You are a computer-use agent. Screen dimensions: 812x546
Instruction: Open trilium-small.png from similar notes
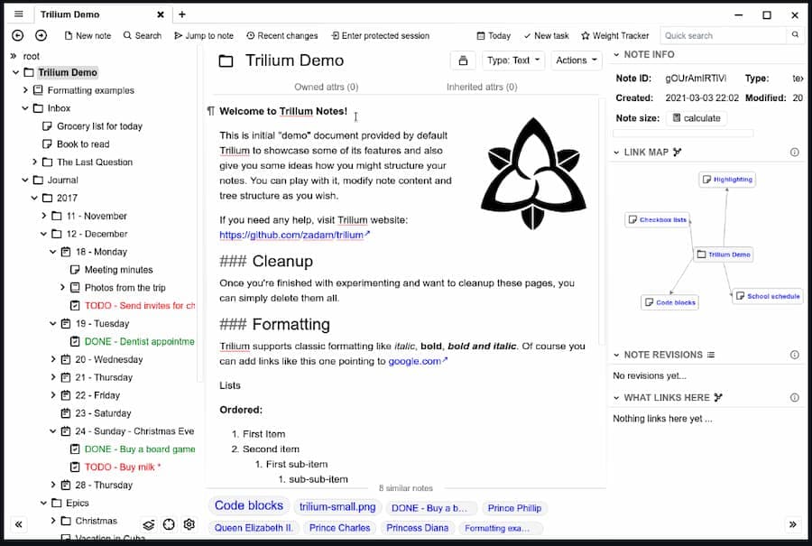[337, 507]
